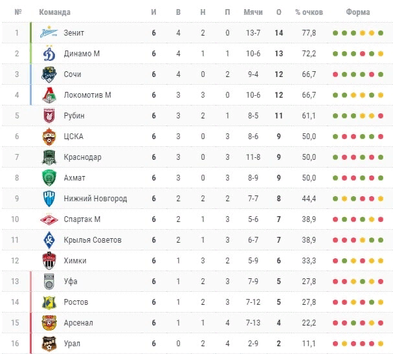Click the Dinamo M club crest
The image size is (393, 354).
click(x=49, y=53)
